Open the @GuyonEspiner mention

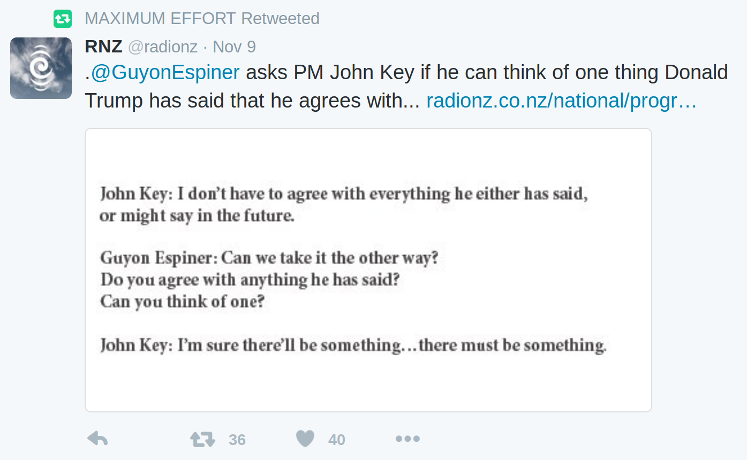165,73
